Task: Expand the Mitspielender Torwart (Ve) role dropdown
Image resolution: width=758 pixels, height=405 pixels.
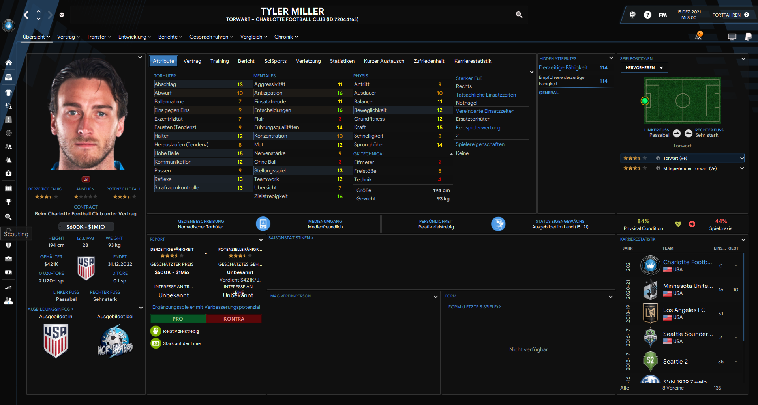Action: (x=742, y=168)
